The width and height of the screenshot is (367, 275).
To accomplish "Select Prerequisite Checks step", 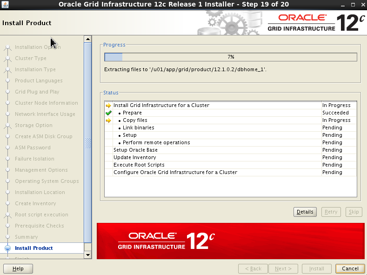I will click(x=40, y=226).
